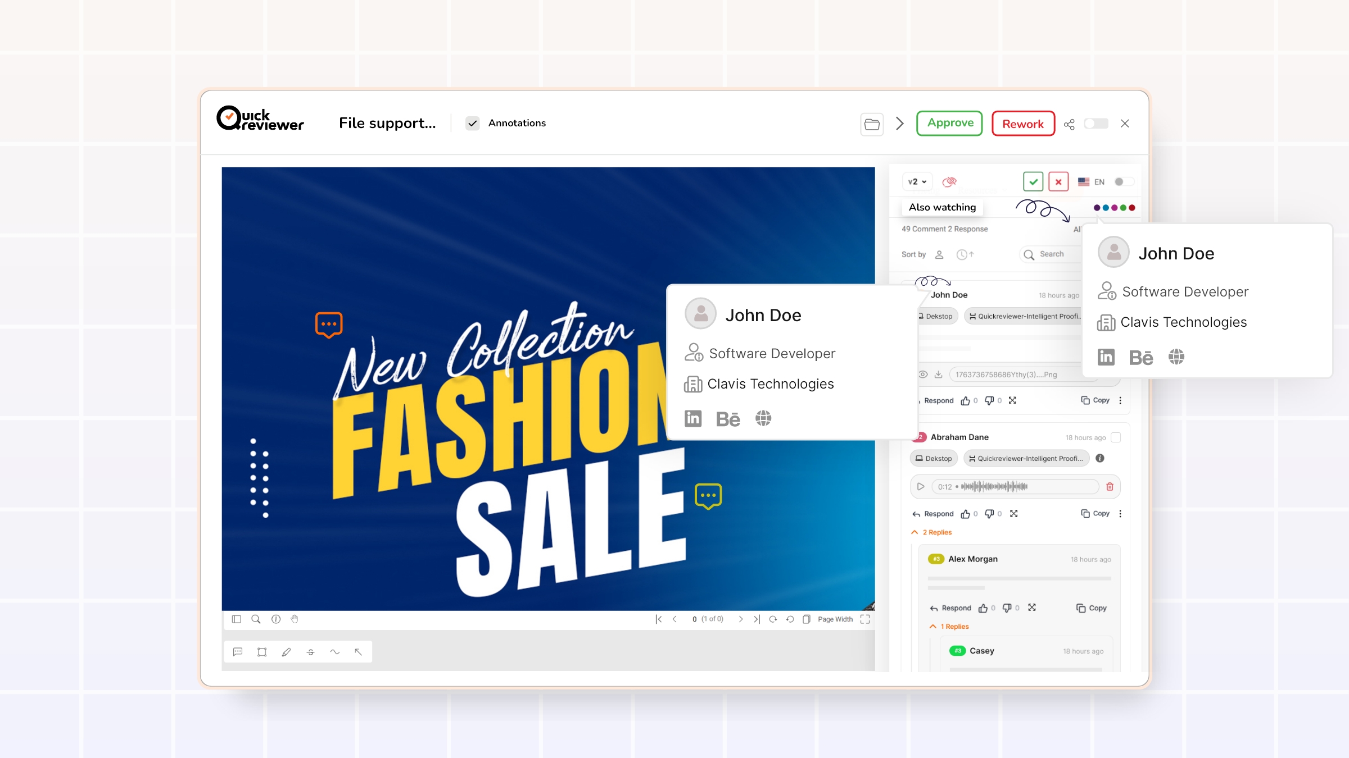The height and width of the screenshot is (758, 1349).
Task: Toggle the switch beside the EN language
Action: (x=1124, y=182)
